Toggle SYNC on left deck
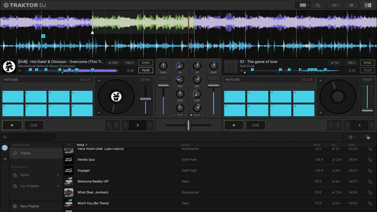 tap(146, 63)
